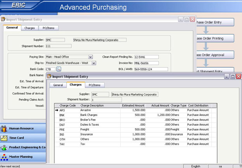242x168 pixels.
Task: Switch to the General tab in front window
Action: pos(58,85)
